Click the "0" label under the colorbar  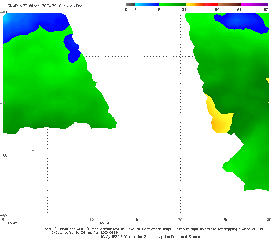point(126,10)
